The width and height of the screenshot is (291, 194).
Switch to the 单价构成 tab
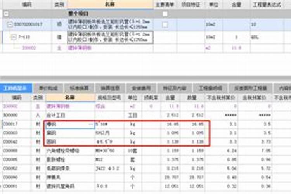48,88
